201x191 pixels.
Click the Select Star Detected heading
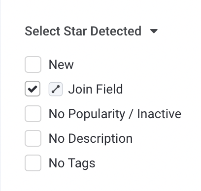click(83, 31)
